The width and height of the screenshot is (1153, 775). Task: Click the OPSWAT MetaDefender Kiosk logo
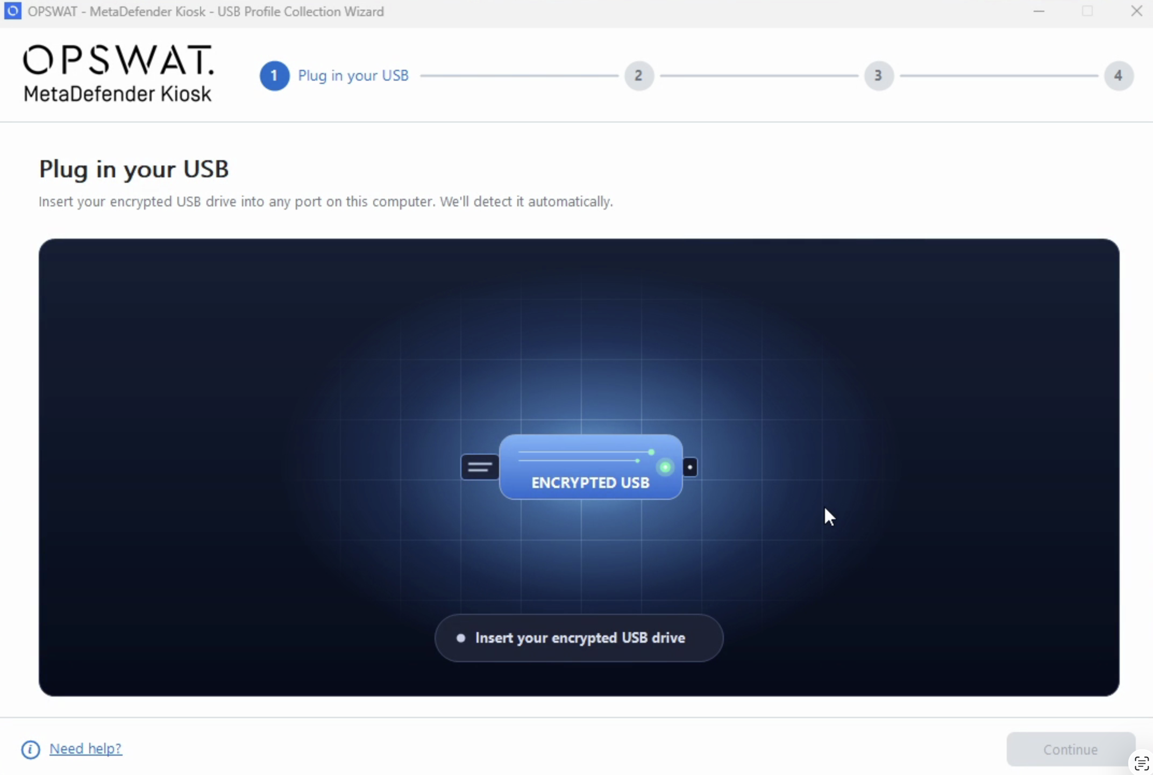pos(118,74)
